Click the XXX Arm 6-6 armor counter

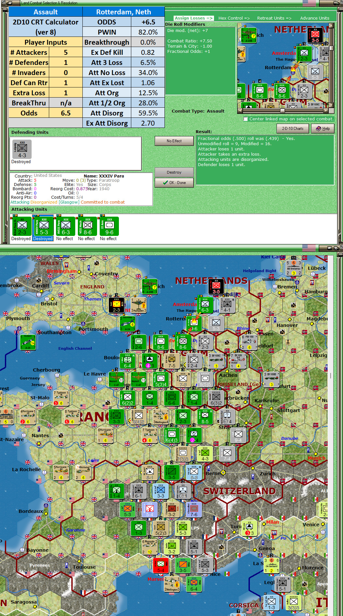[172, 398]
